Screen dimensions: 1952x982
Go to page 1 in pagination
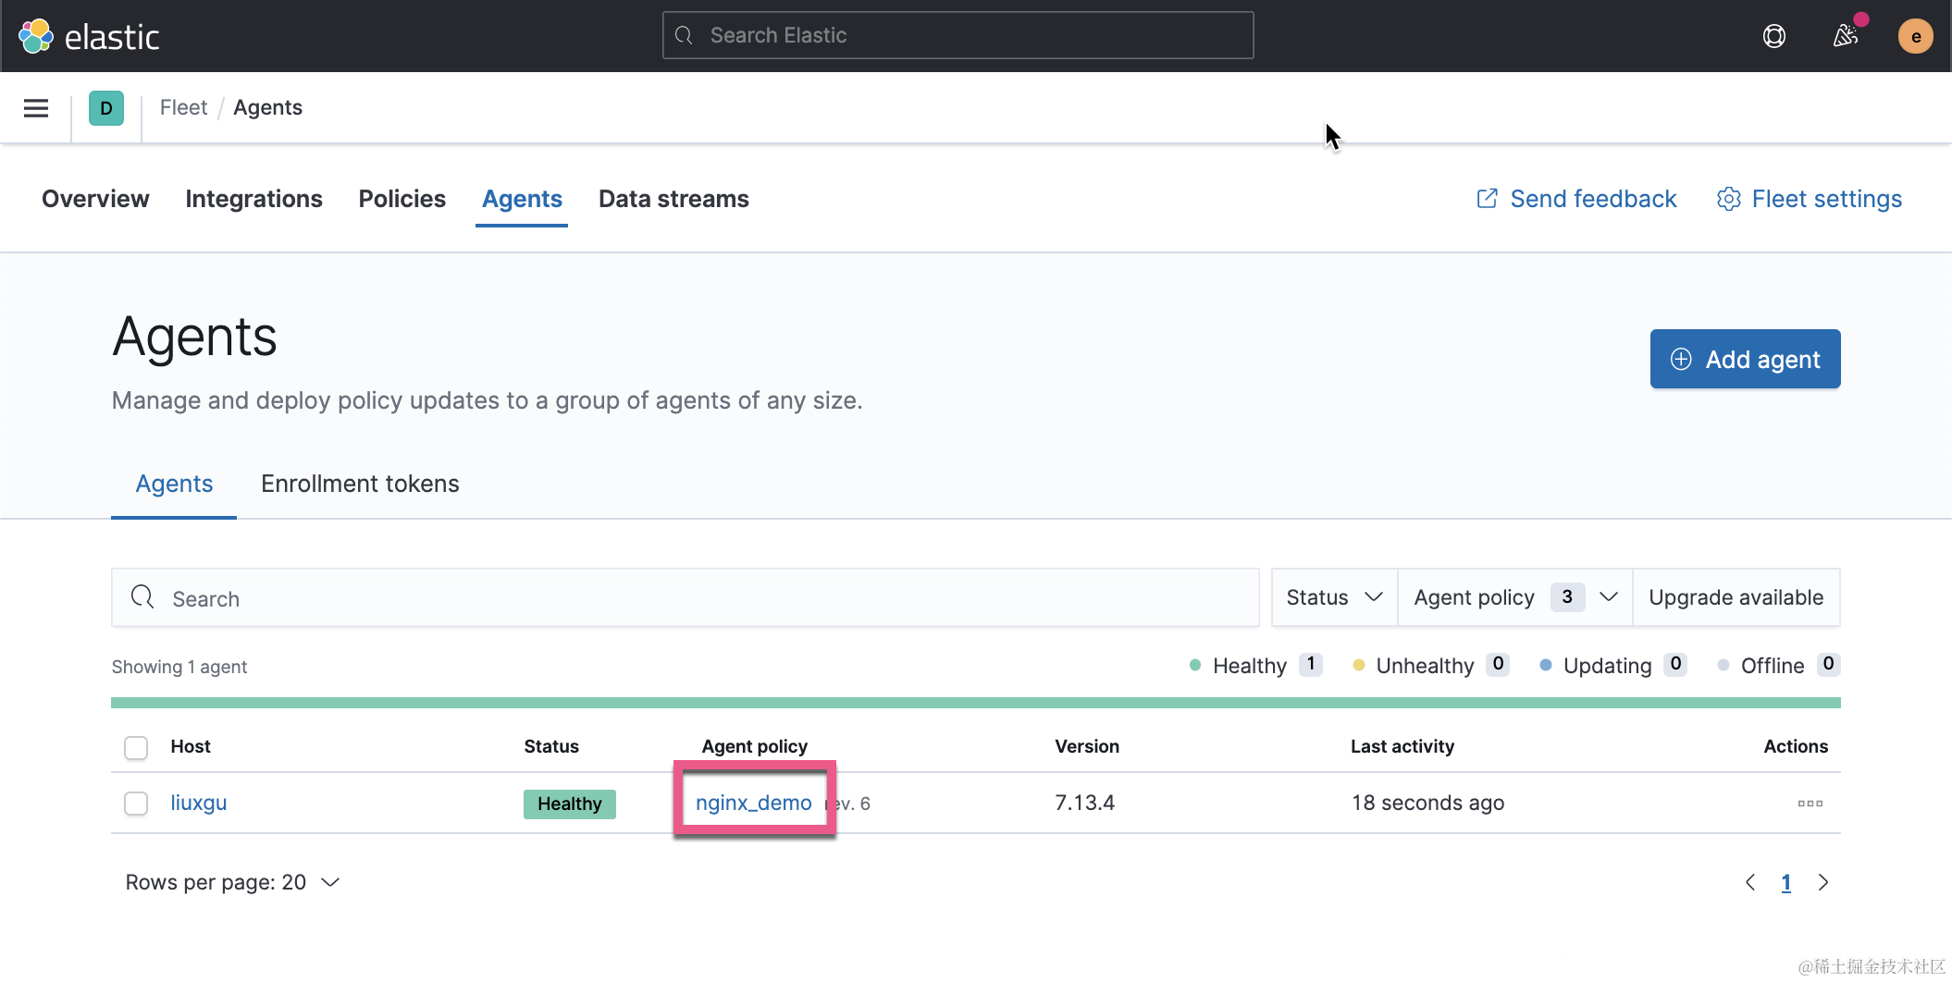point(1785,883)
